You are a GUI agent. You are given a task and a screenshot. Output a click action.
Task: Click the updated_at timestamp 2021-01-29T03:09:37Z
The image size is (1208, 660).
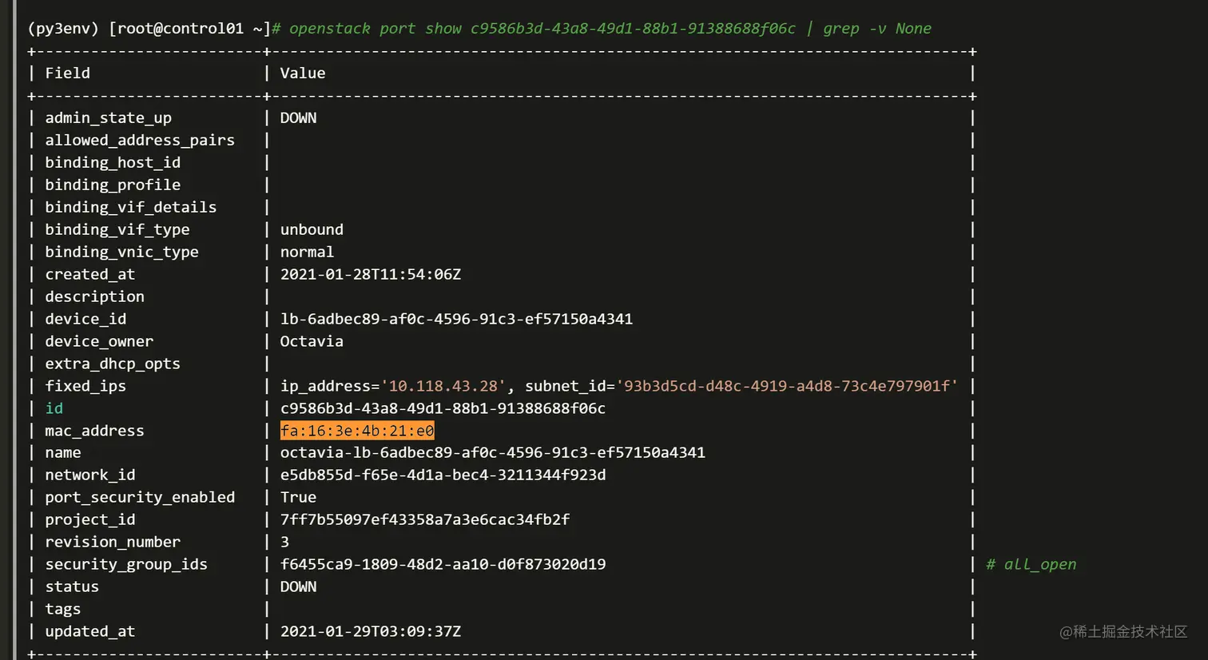click(x=371, y=631)
